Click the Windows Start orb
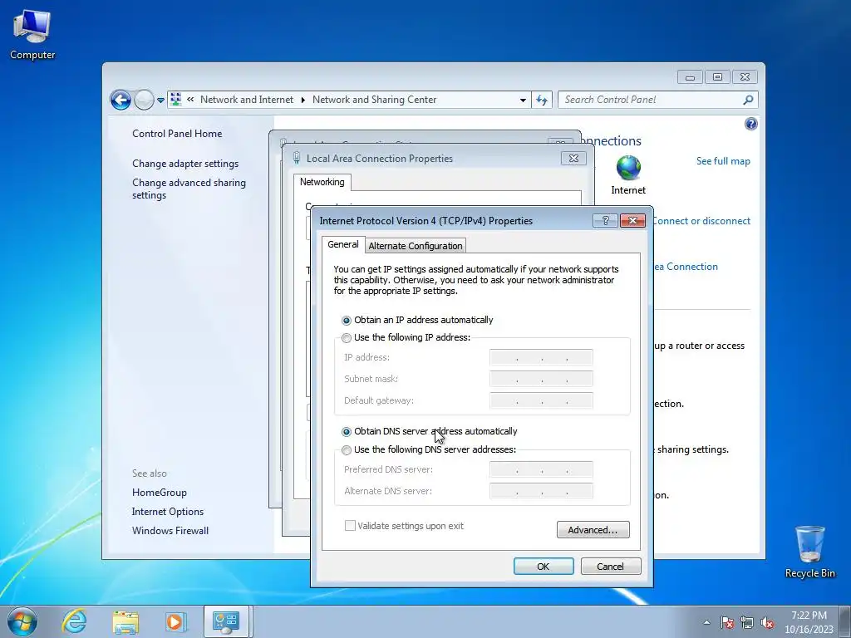The height and width of the screenshot is (638, 851). coord(22,621)
